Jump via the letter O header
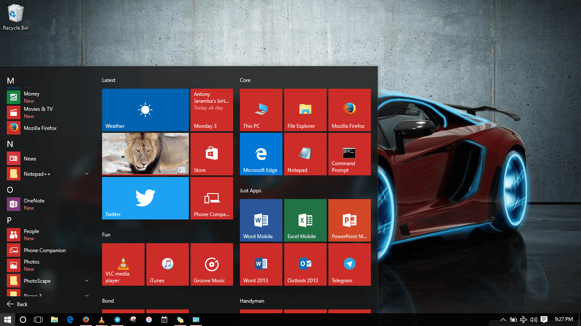Viewport: 581px width, 326px height. [x=10, y=190]
